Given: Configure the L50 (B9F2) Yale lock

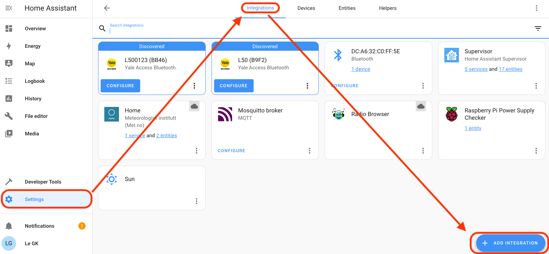Looking at the screenshot, I should 234,86.
